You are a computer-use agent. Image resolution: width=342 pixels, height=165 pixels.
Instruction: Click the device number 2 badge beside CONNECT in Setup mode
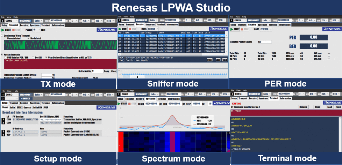tap(2, 99)
